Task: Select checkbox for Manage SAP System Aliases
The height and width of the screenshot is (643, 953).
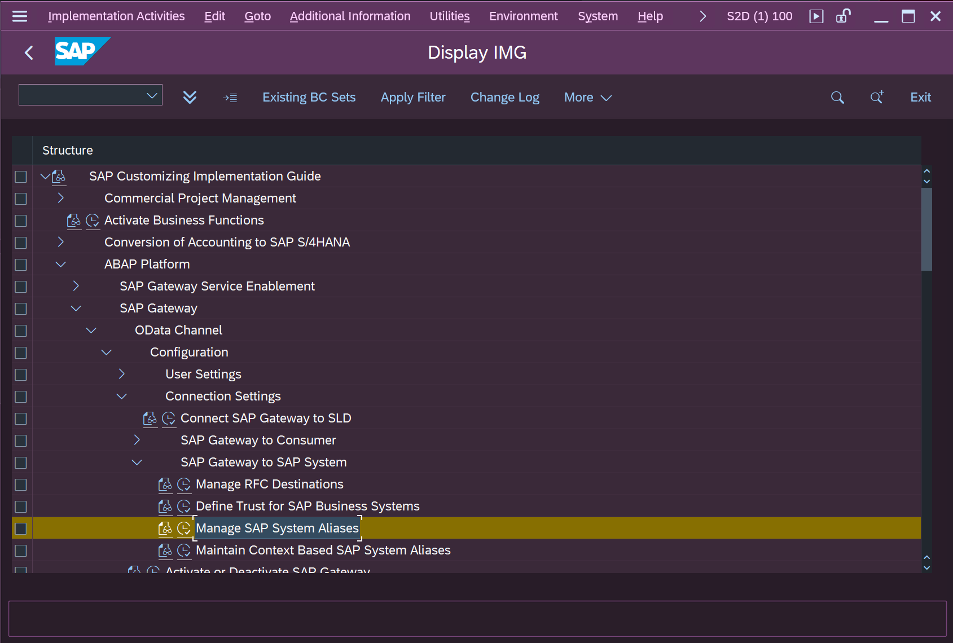Action: pyautogui.click(x=21, y=529)
